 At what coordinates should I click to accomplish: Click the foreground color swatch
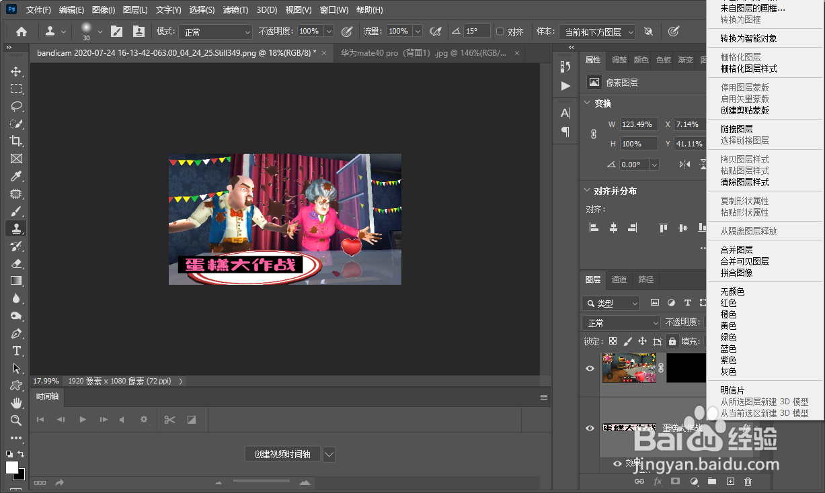coord(11,467)
